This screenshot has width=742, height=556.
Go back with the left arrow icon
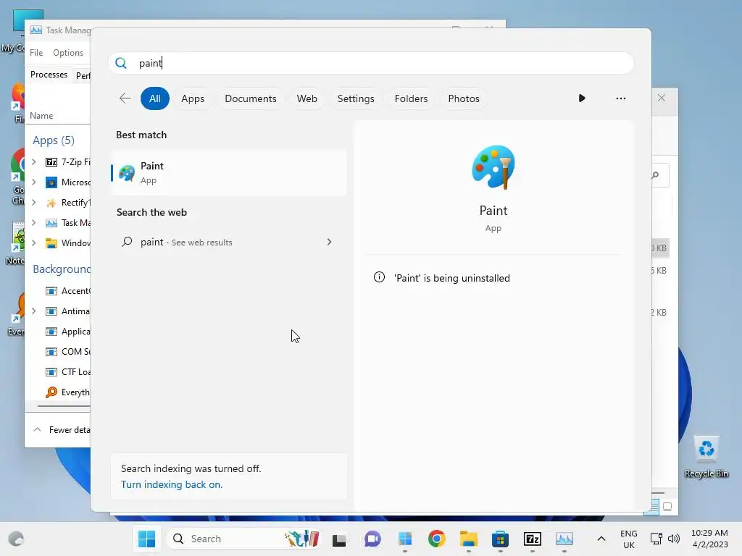[125, 98]
